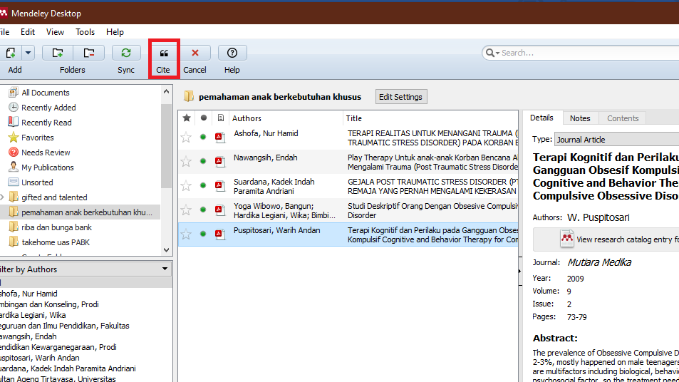Sort by favorites star column header
The width and height of the screenshot is (679, 382).
[x=187, y=118]
